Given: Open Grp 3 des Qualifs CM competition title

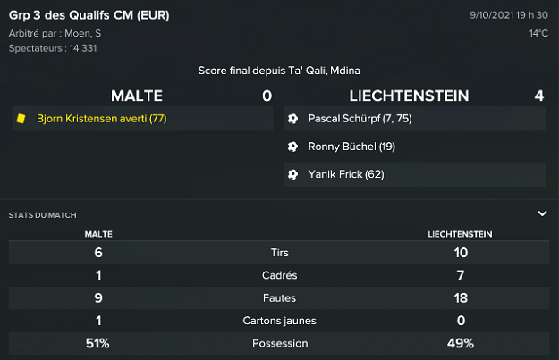Looking at the screenshot, I should (x=89, y=15).
